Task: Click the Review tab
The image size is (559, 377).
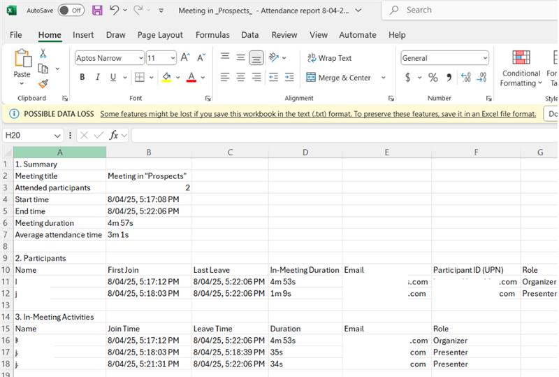Action: click(x=284, y=35)
